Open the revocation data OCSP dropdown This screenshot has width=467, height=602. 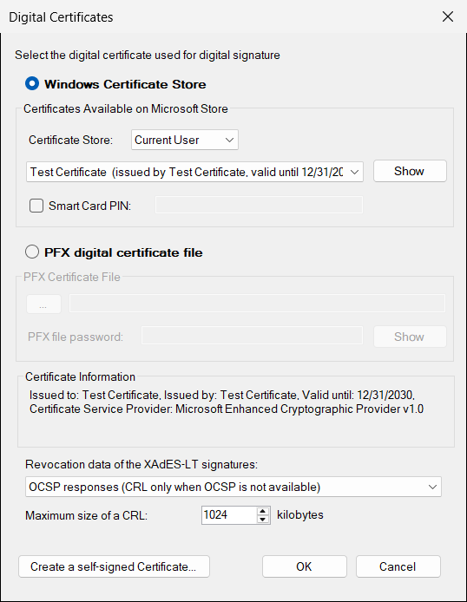[233, 487]
